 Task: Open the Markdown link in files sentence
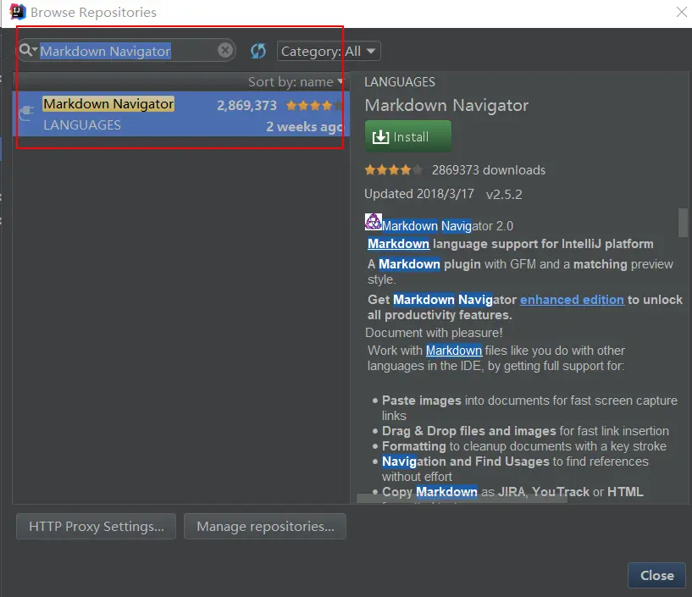pos(454,351)
